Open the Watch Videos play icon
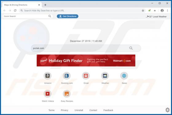The height and width of the screenshot is (115, 172). coord(48,94)
